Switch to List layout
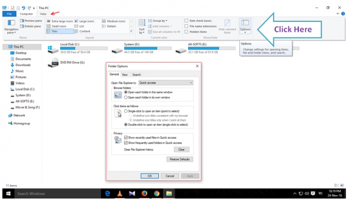 (79, 26)
